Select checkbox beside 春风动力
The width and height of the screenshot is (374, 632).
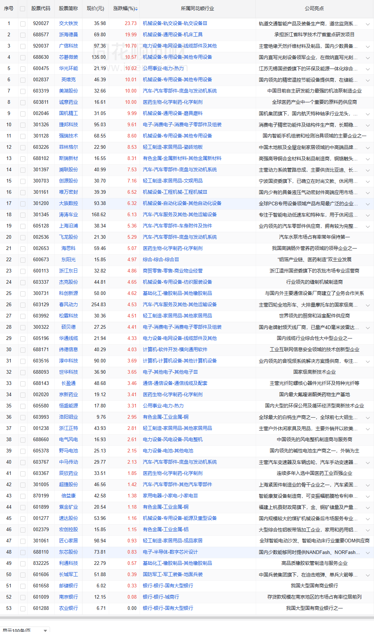(x=23, y=305)
